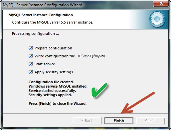Click the Prepare configuration check icon
171x130 pixels.
coord(31,48)
